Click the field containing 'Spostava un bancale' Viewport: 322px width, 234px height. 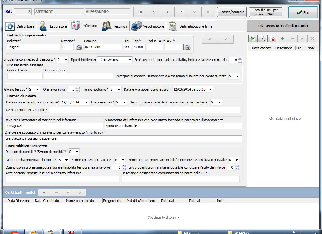(173, 126)
